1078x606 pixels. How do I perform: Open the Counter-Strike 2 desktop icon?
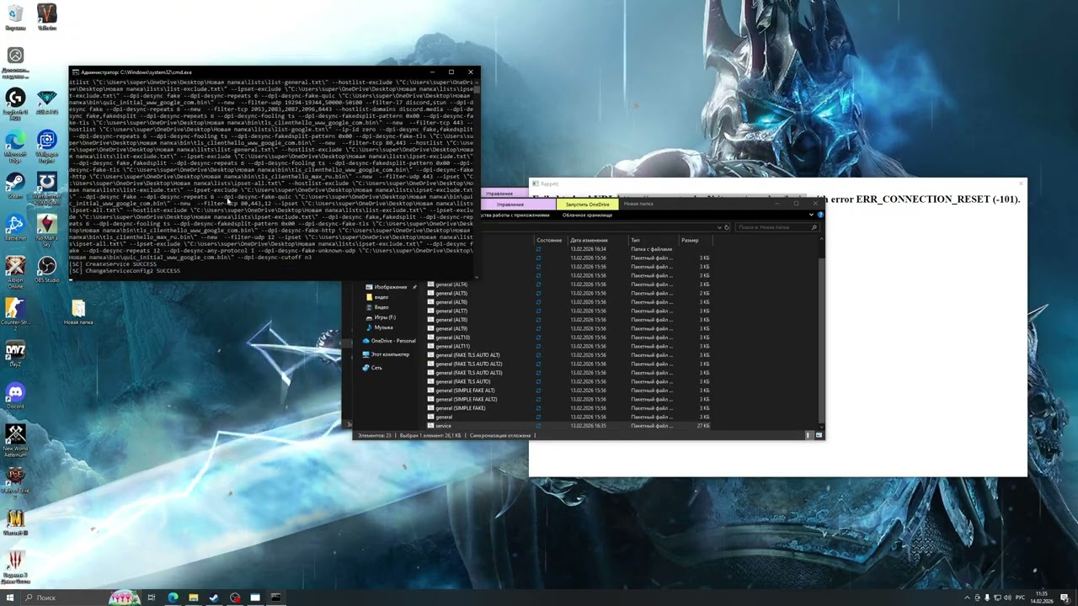(15, 311)
